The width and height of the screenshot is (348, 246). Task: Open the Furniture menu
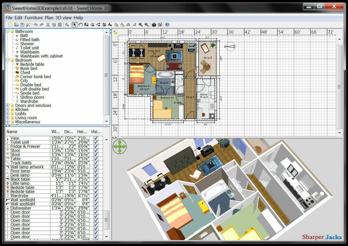click(33, 17)
